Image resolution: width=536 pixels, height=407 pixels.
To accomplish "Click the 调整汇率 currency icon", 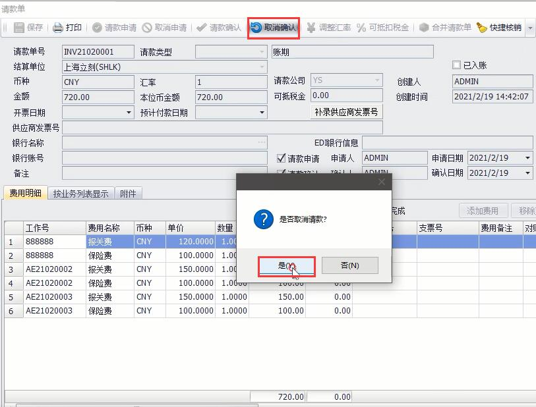I will click(311, 28).
